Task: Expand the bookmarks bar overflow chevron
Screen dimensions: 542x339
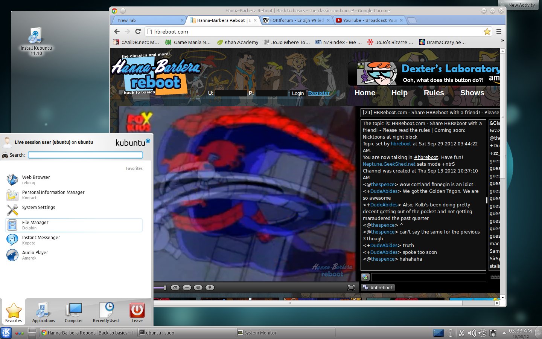Action: coord(502,40)
